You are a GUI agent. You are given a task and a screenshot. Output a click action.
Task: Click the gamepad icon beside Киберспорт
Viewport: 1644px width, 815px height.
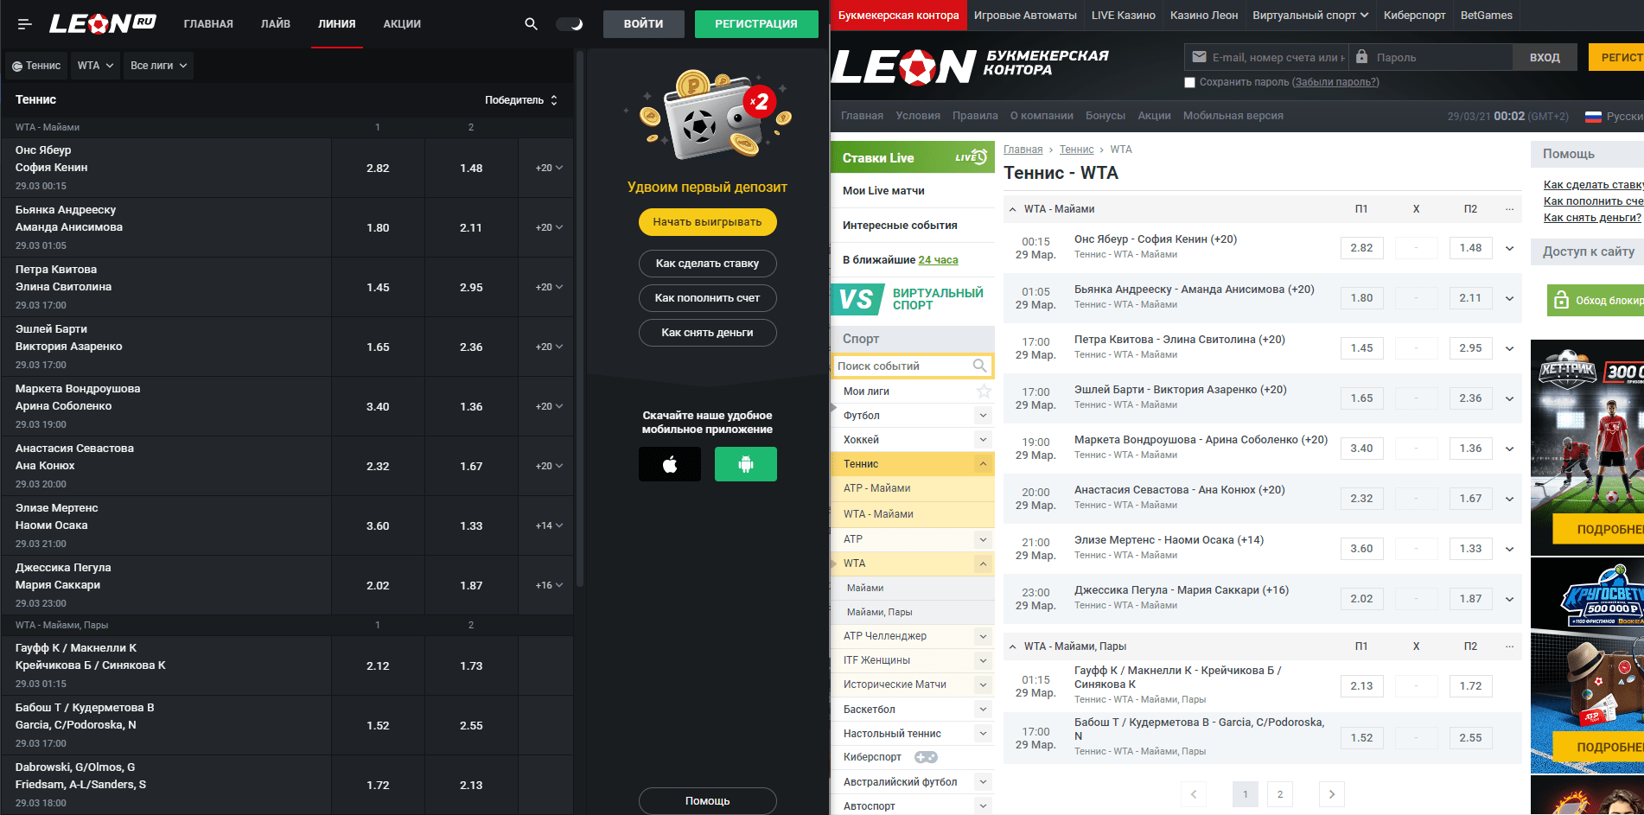(x=926, y=757)
